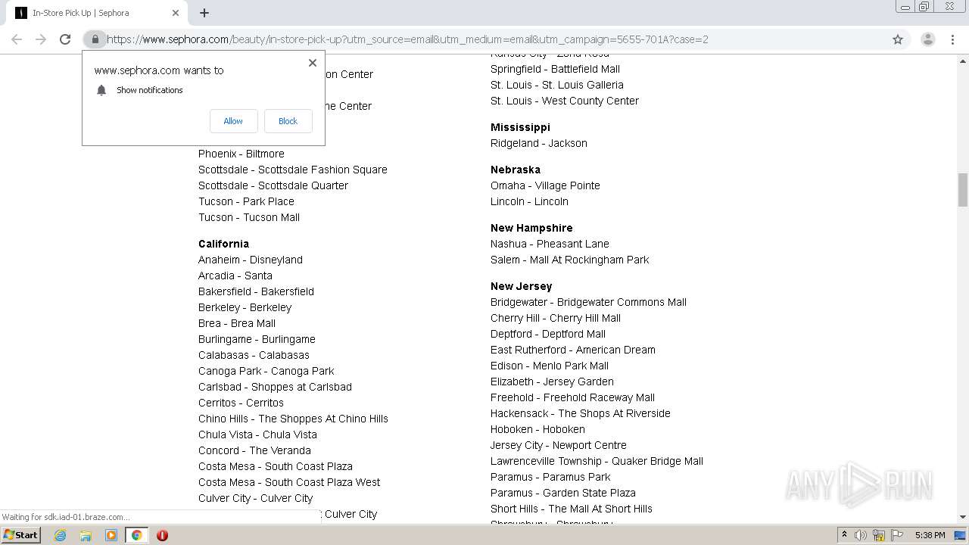Open media player taskbar icon
The width and height of the screenshot is (969, 545).
(x=111, y=535)
